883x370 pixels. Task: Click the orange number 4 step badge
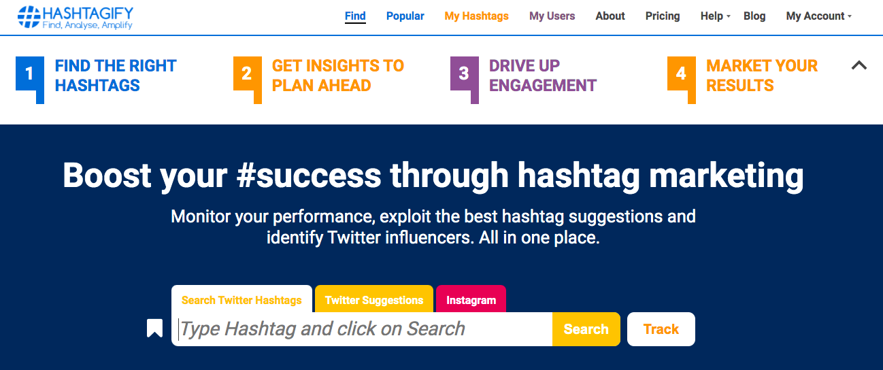681,73
